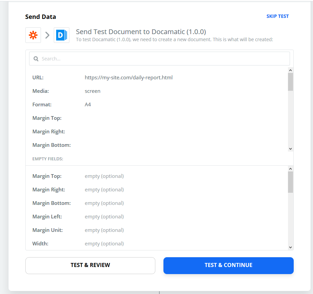Click the magnifying glass search icon

click(36, 59)
